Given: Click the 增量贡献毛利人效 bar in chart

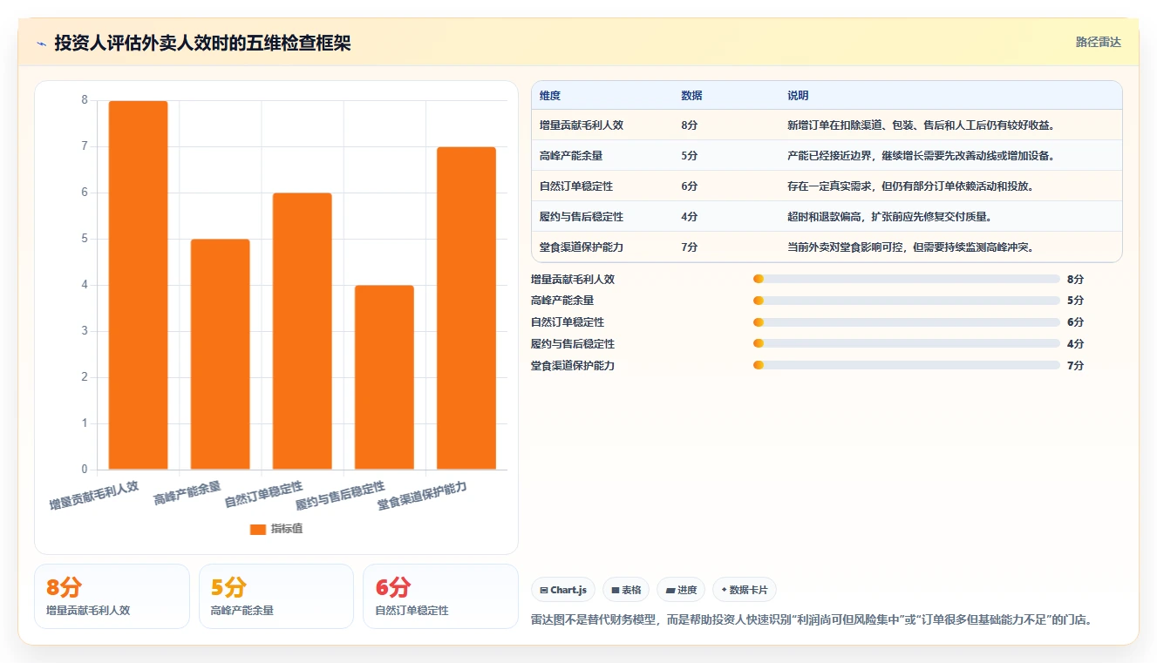Looking at the screenshot, I should point(138,285).
